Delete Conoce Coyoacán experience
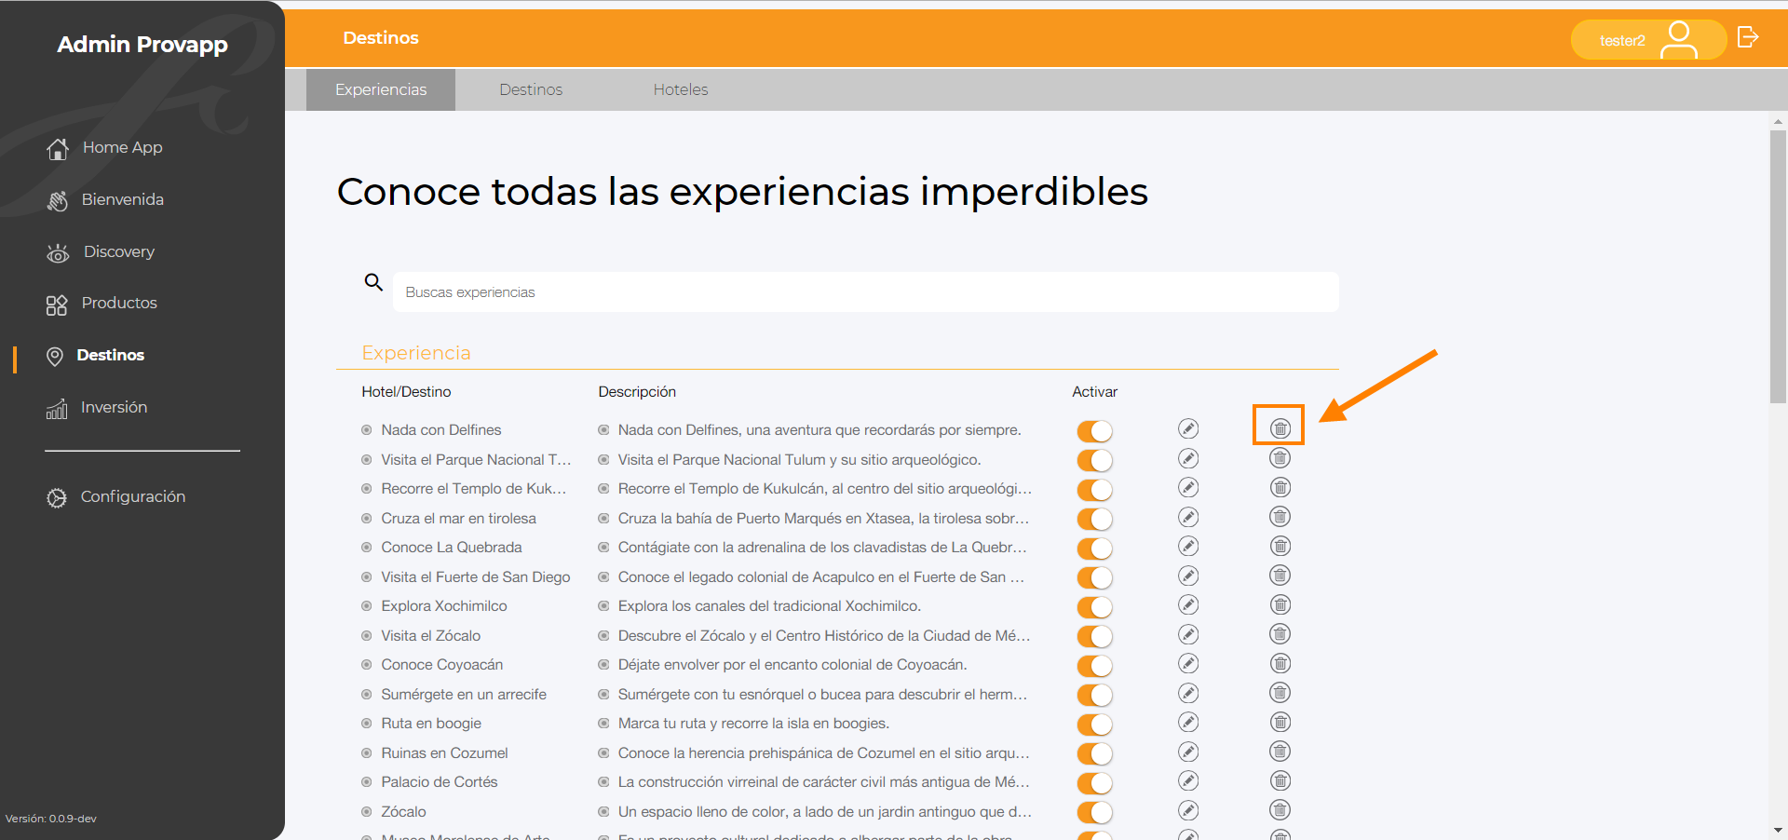Viewport: 1788px width, 840px height. [x=1280, y=663]
